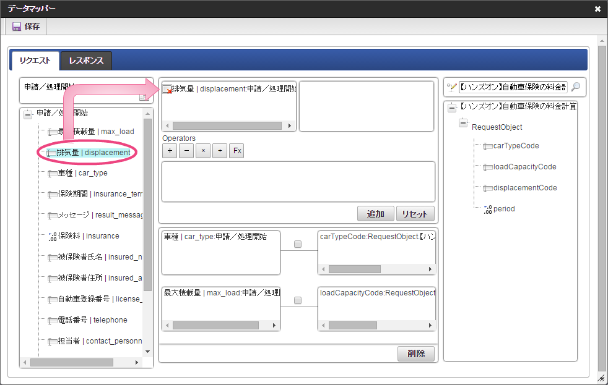This screenshot has height=385, width=608.
Task: Select 車種 | car_type in tree
Action: pos(82,174)
